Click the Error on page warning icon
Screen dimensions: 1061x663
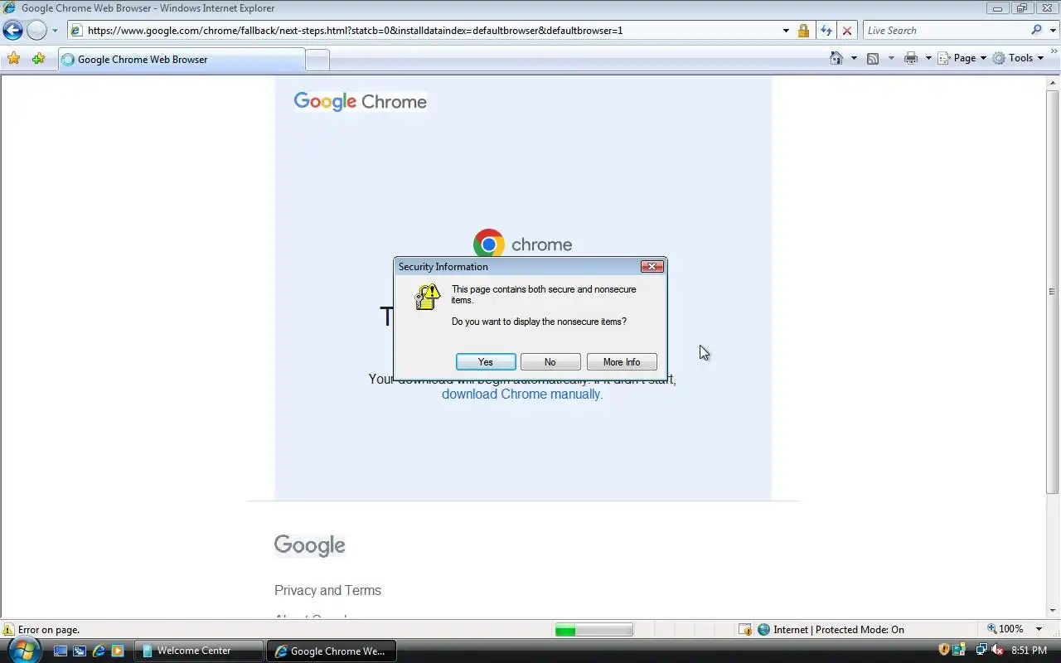tap(8, 630)
